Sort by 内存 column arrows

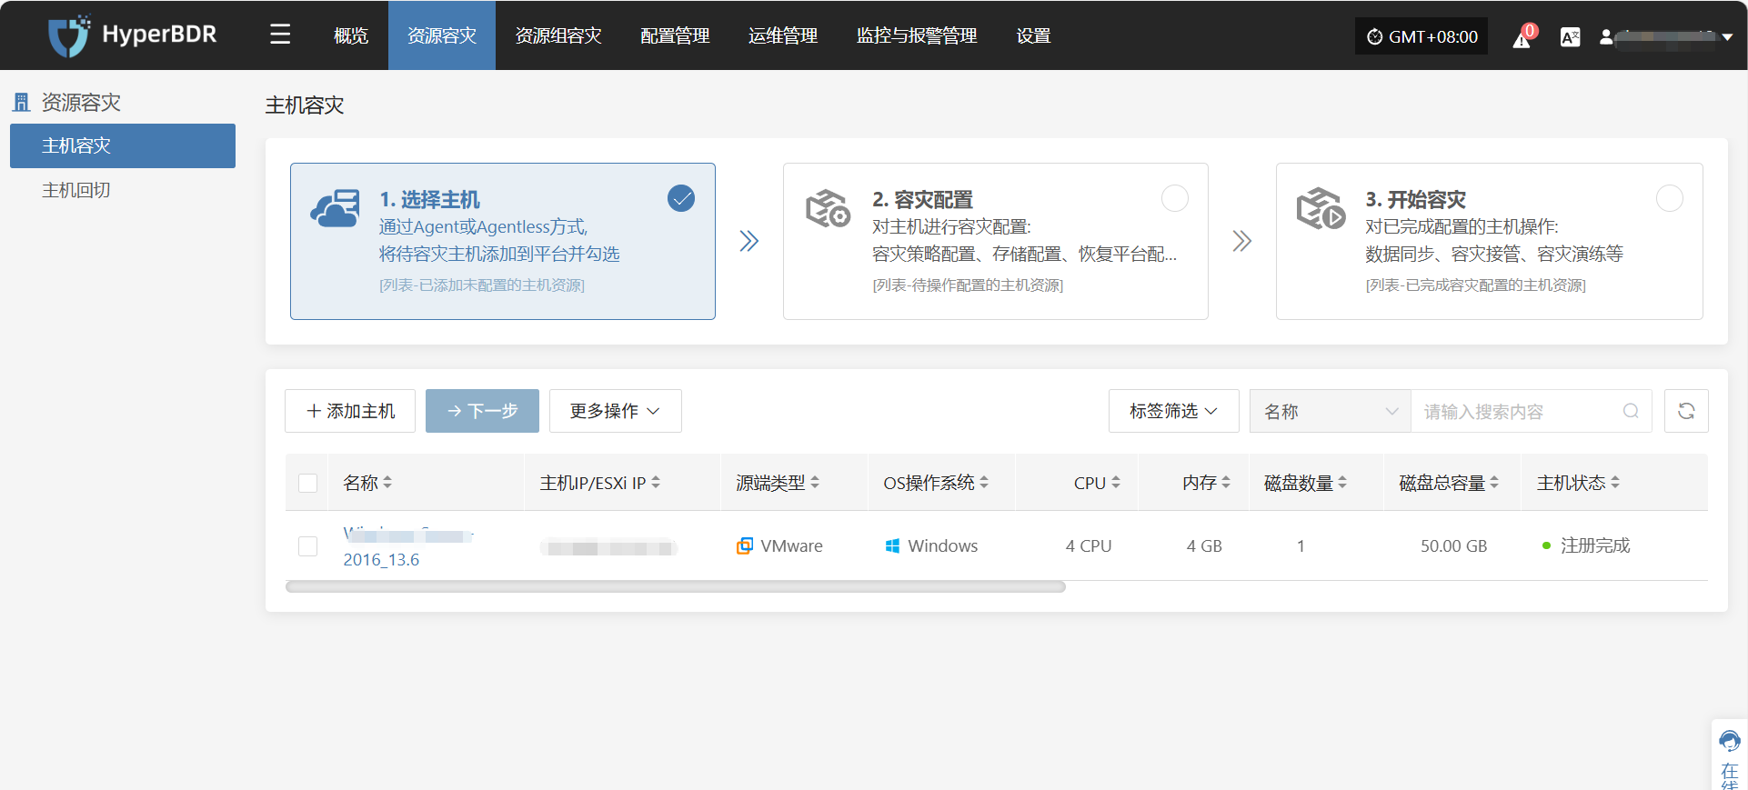[x=1226, y=483]
